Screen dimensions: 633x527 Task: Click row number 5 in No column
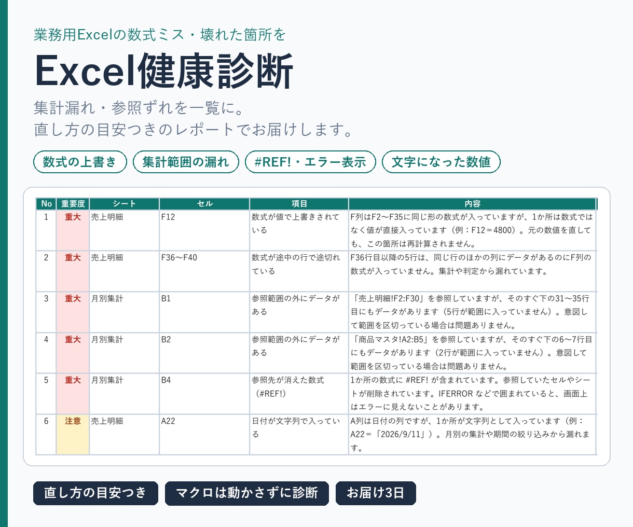[46, 394]
